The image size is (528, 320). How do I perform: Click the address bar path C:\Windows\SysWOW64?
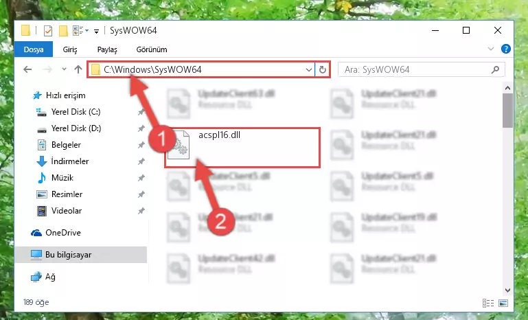152,69
